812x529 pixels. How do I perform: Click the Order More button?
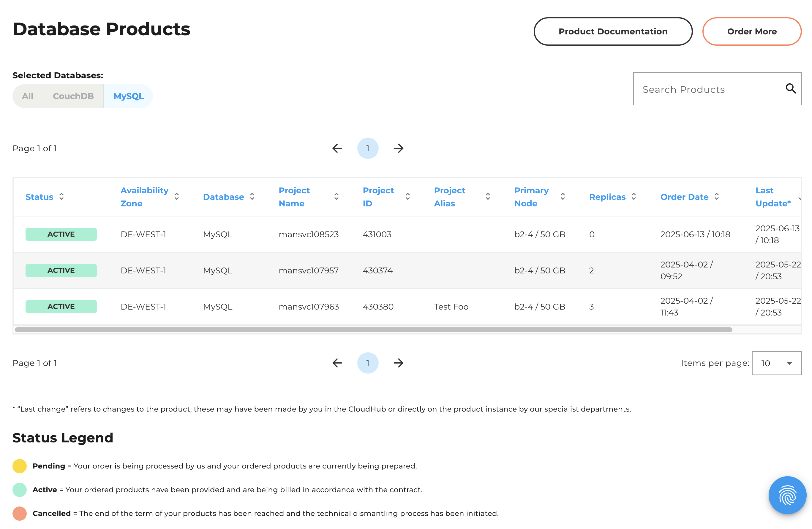coord(752,31)
